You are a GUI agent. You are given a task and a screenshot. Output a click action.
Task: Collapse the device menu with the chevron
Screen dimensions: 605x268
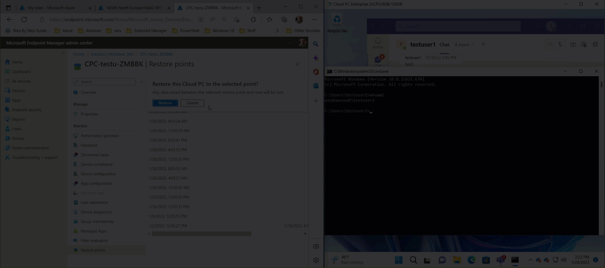tap(141, 82)
